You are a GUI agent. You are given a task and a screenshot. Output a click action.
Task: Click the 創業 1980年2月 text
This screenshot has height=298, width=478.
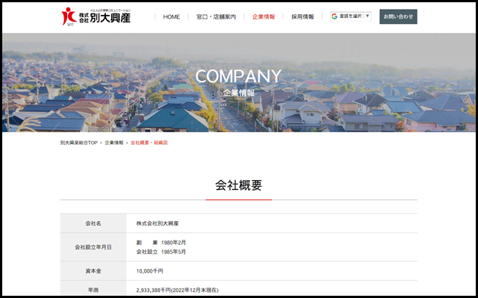tap(161, 243)
